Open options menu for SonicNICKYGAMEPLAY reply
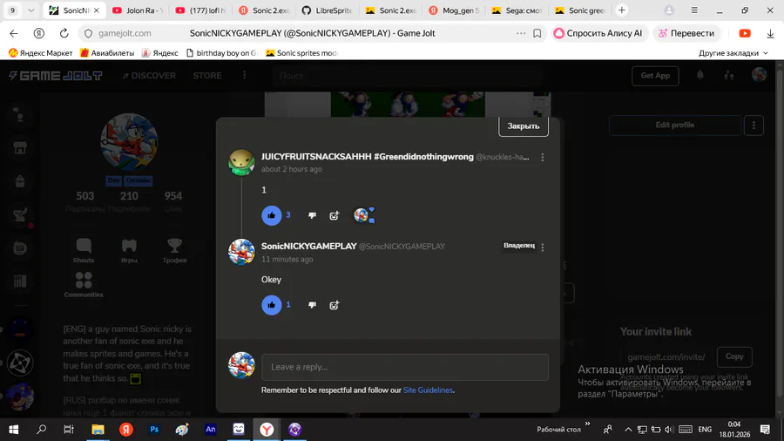784x441 pixels. pyautogui.click(x=543, y=247)
